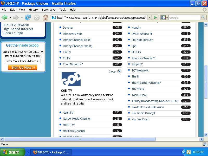Open the Help menu
Viewport: 208px width, 156px height.
[x=73, y=10]
